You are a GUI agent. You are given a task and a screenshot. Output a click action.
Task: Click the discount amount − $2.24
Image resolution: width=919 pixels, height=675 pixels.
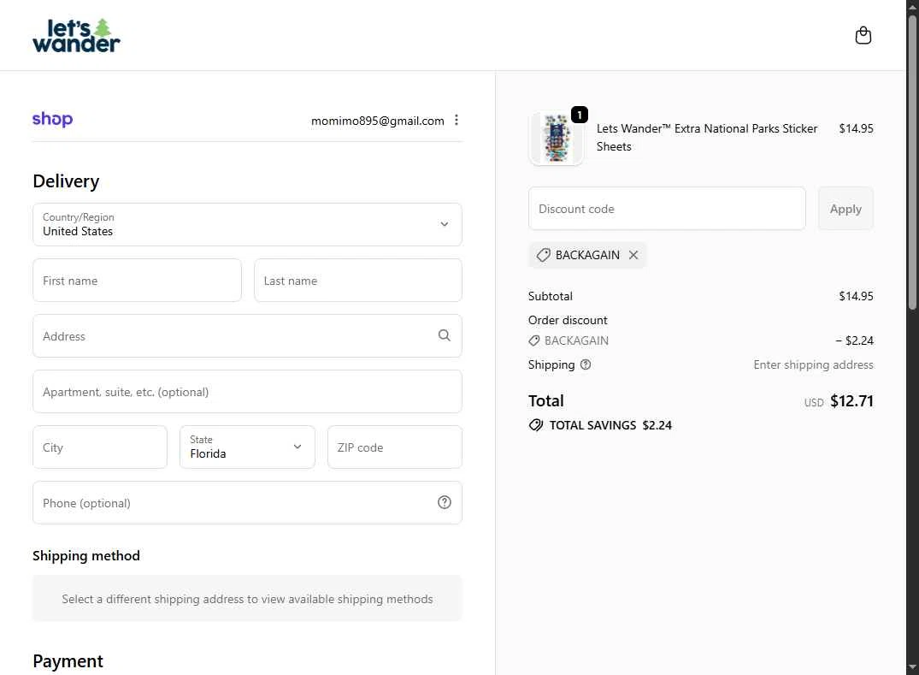pyautogui.click(x=855, y=340)
